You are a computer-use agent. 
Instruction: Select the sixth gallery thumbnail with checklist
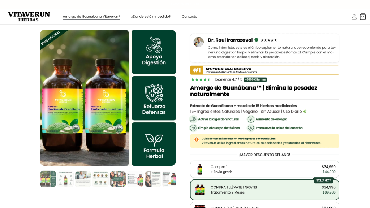coord(135,179)
